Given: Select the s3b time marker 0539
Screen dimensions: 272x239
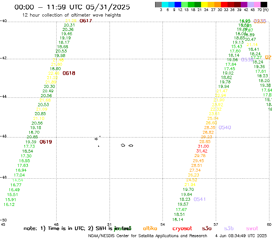Looking at the screenshot, I should [x=247, y=60].
